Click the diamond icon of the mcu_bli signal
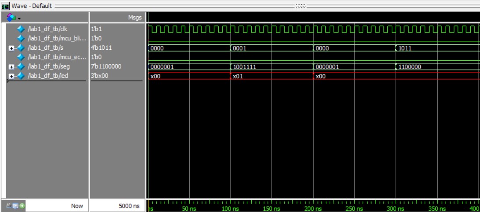Viewport: 480px width, 212px height. tap(21, 39)
